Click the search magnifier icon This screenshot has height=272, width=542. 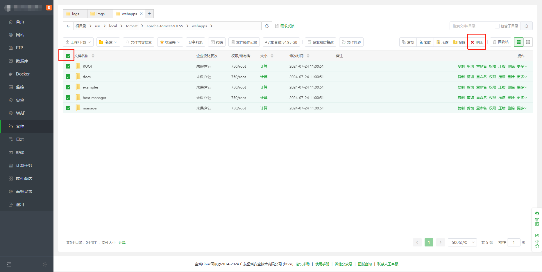pyautogui.click(x=526, y=26)
